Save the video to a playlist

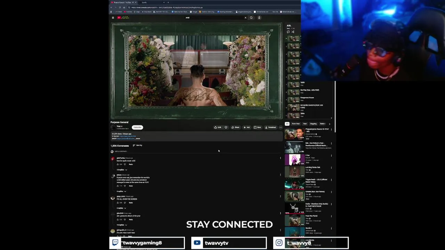(x=257, y=127)
